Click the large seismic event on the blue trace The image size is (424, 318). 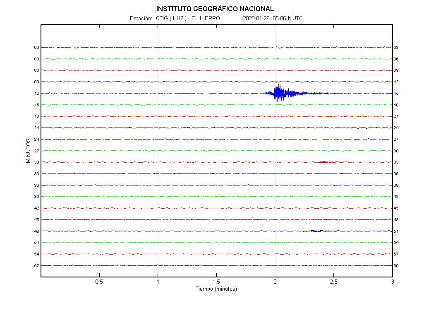pyautogui.click(x=280, y=93)
